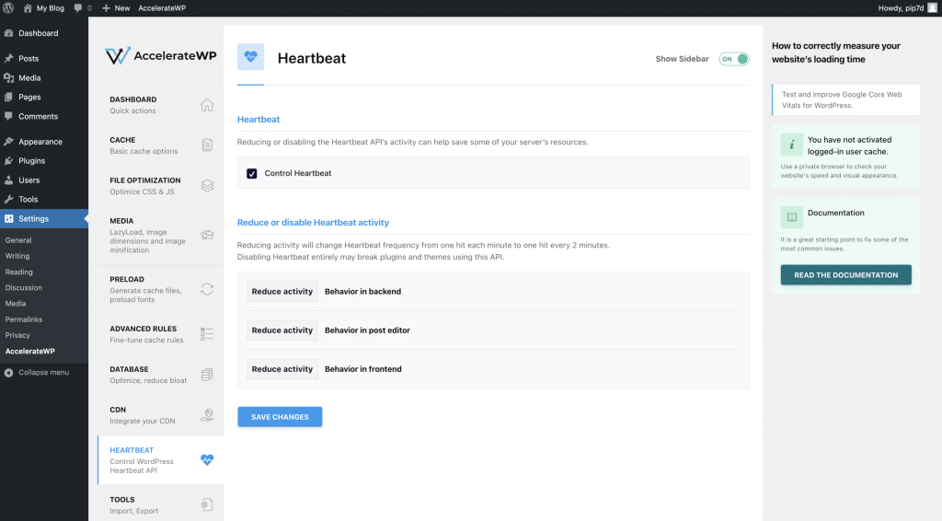Uncheck the Control Heartbeat checkbox

[x=252, y=173]
